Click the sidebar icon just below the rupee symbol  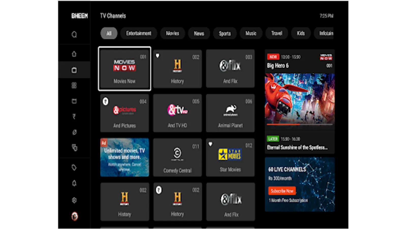click(74, 132)
